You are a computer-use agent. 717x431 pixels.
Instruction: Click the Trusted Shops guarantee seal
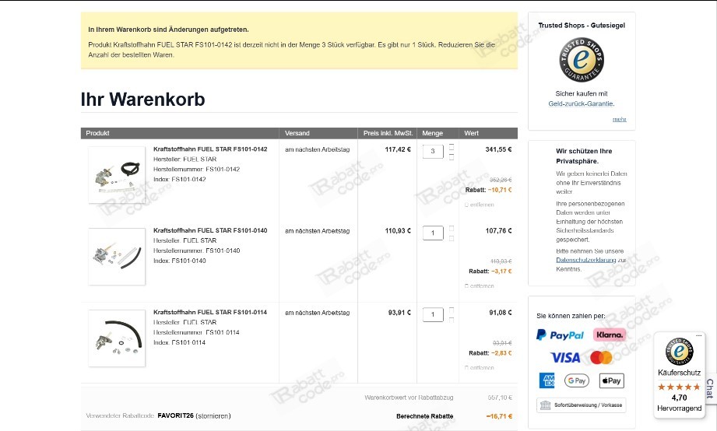coord(582,60)
